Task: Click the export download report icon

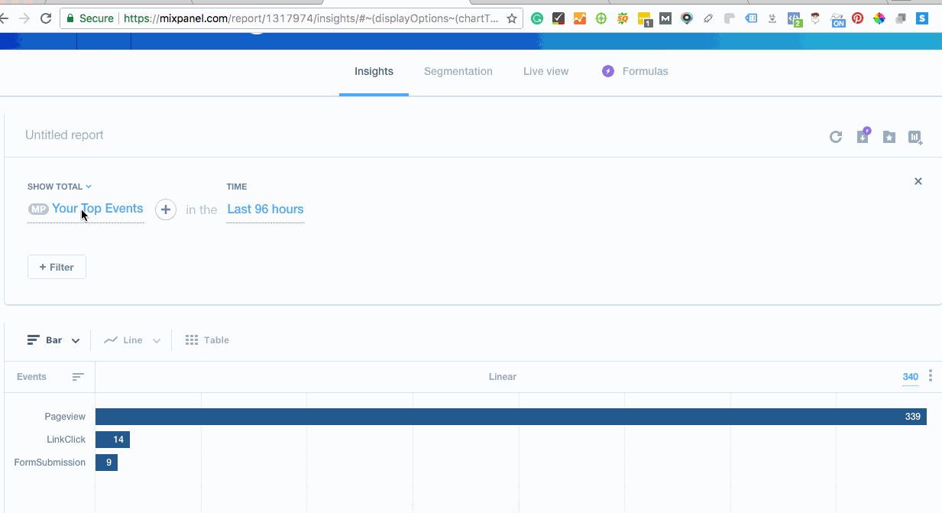Action: [x=863, y=136]
